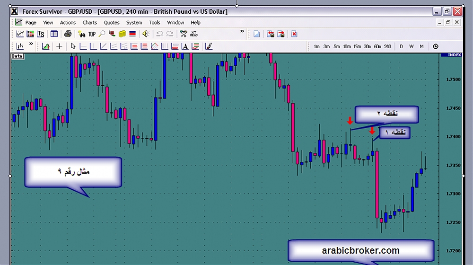Image resolution: width=473 pixels, height=265 pixels.
Task: Click the TOP icon in the toolbar
Action: [x=92, y=34]
